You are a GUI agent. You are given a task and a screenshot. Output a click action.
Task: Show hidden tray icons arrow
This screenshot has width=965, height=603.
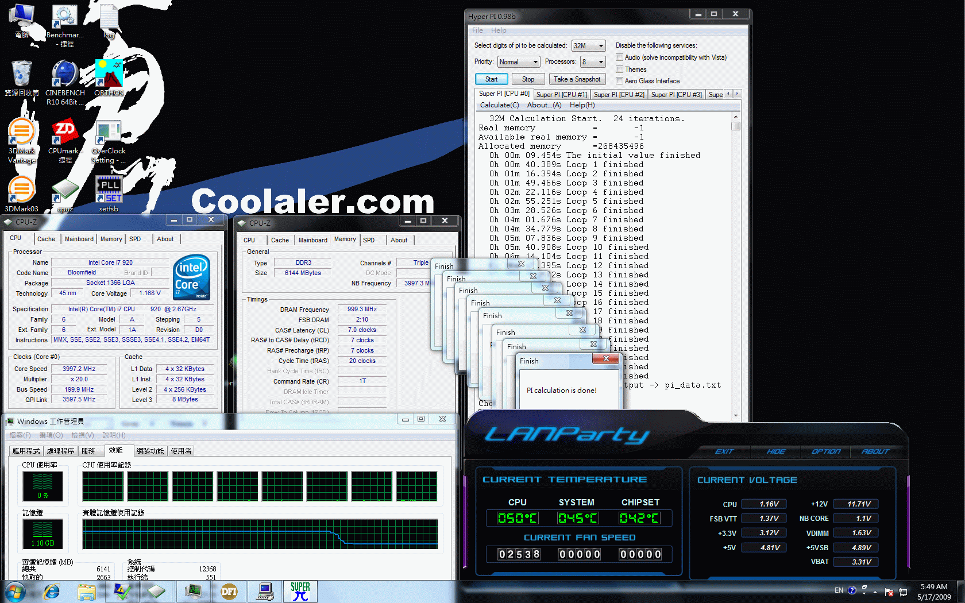pos(875,592)
